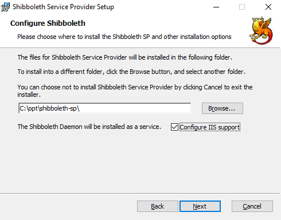281x220 pixels.
Task: Click the 'Configure IIS support' label text
Action: tap(210, 127)
